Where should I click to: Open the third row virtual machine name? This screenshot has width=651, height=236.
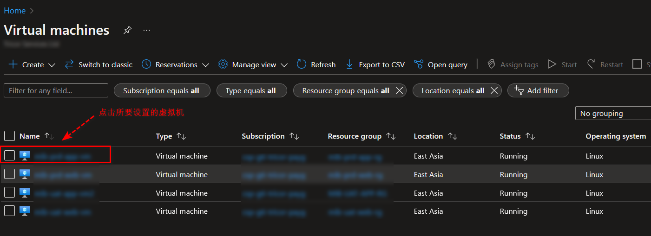pos(64,193)
